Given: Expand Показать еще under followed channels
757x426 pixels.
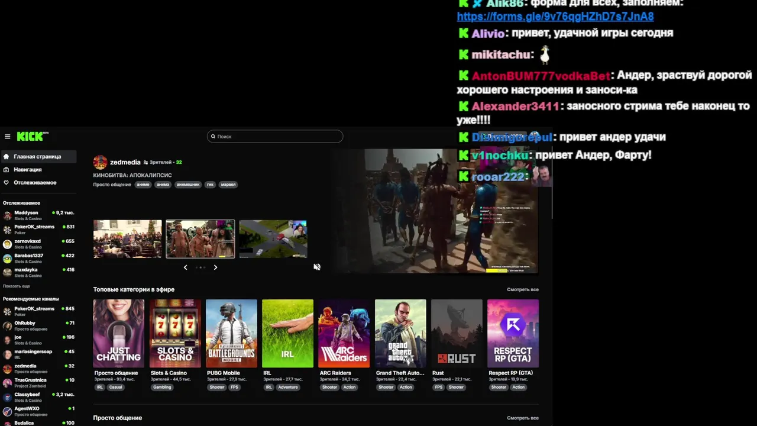Looking at the screenshot, I should (x=17, y=286).
